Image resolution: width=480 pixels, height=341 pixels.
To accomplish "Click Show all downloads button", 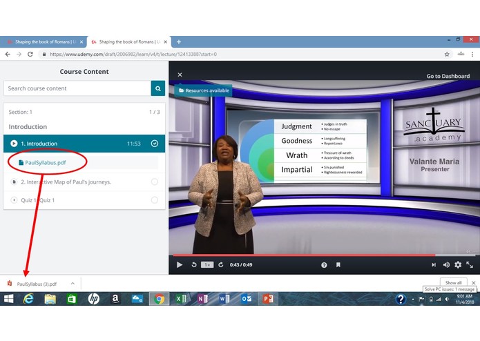I will point(453,282).
